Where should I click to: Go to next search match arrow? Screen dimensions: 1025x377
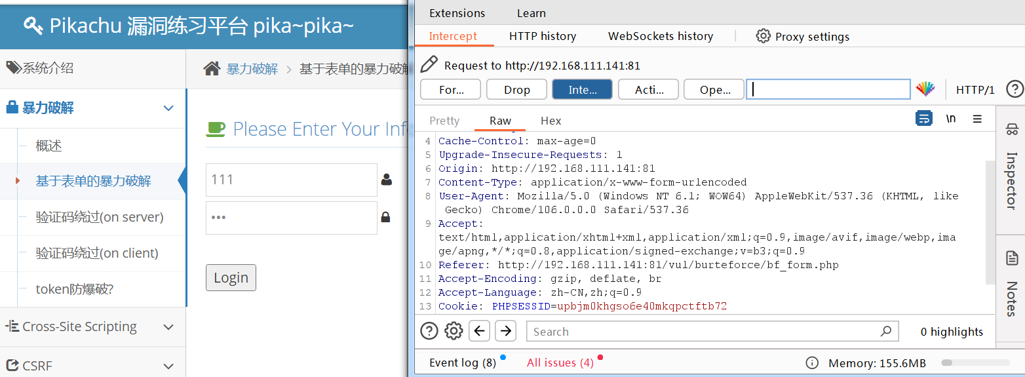[x=505, y=331]
